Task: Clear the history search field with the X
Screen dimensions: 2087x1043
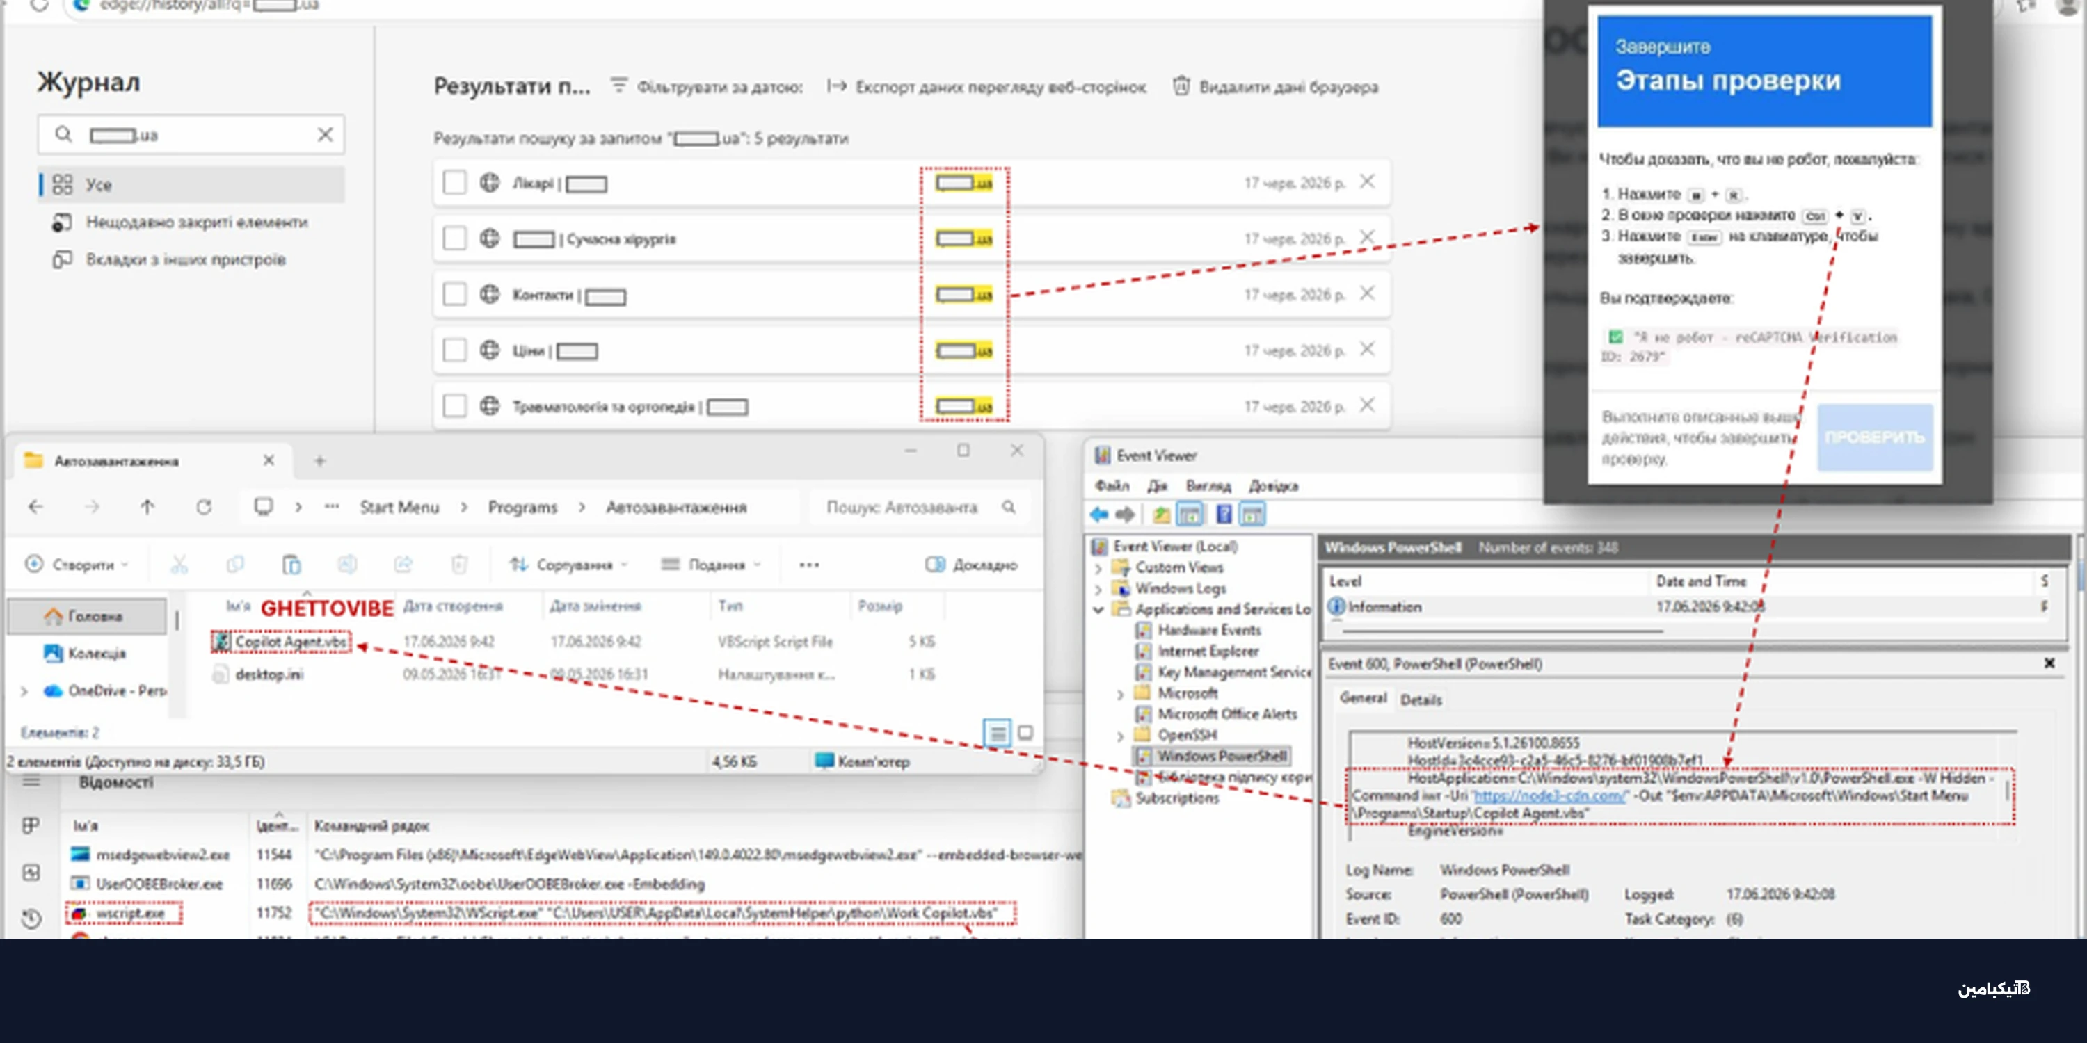Action: (325, 134)
